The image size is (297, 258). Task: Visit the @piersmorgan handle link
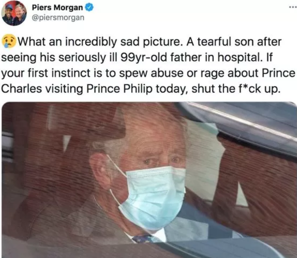pos(58,18)
